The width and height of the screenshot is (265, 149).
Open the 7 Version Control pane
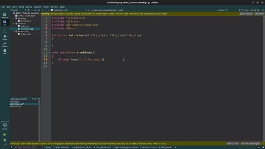148,147
